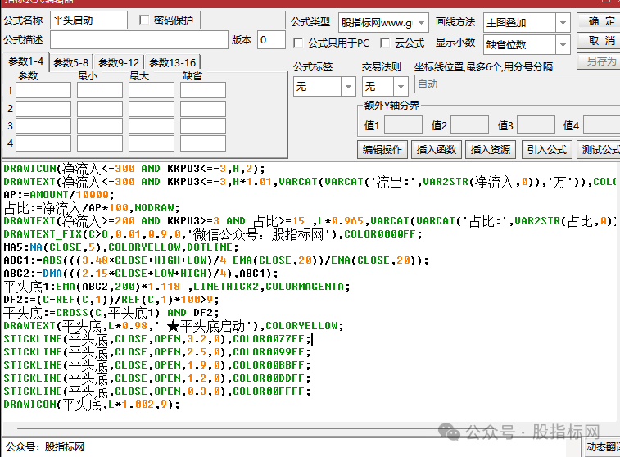Expand the 公式标签 dropdown
Screen dimensions: 620x457
348,87
